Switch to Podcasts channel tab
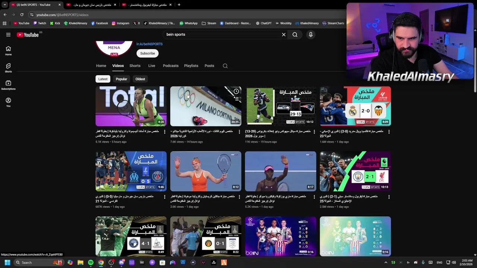The width and height of the screenshot is (477, 268). (171, 66)
